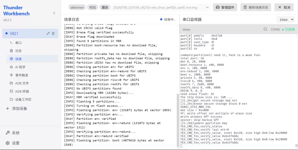
Task: Toggle the 重启 reboot option chip
Action: [x=105, y=8]
